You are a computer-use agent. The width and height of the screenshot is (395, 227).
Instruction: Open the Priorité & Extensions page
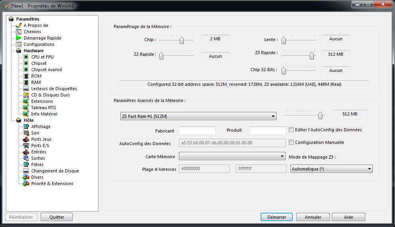point(52,183)
